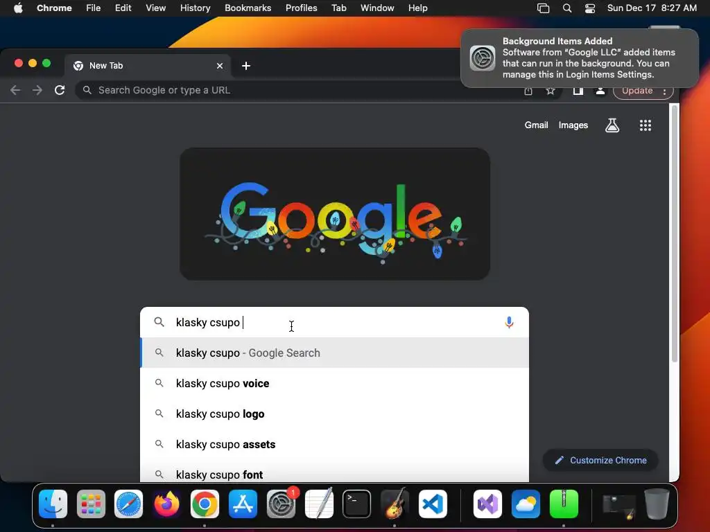Open the Profiles menu
Screen dimensions: 710x532
tap(301, 8)
